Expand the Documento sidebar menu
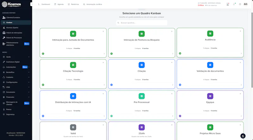The image size is (253, 140). click(16, 92)
